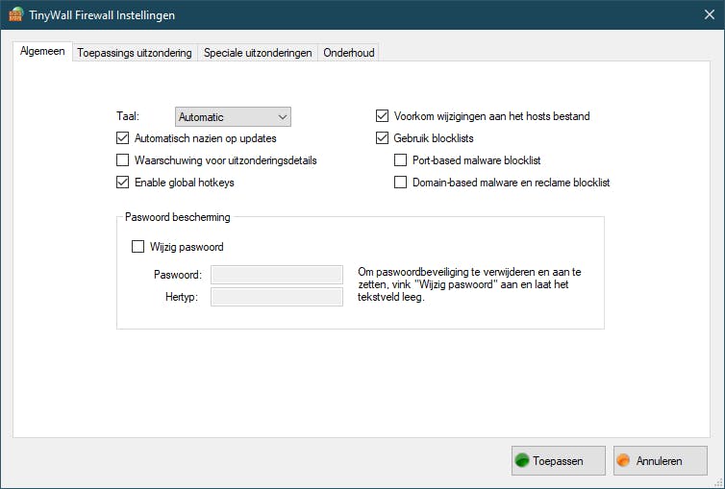Toggle the Gebruik blocklists checkbox
Image resolution: width=725 pixels, height=489 pixels.
(x=382, y=138)
